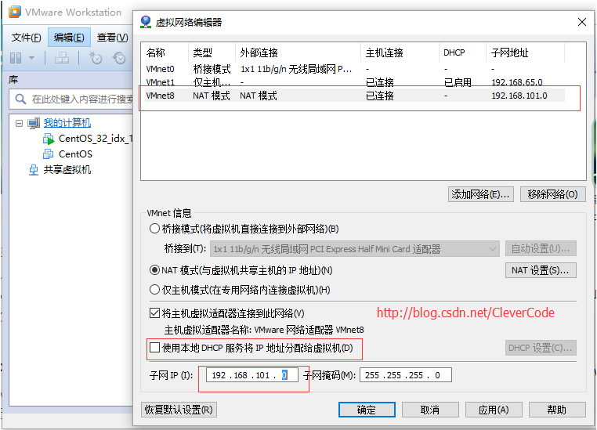Click the NAT 设置(S) button
The height and width of the screenshot is (430, 597).
pos(541,270)
